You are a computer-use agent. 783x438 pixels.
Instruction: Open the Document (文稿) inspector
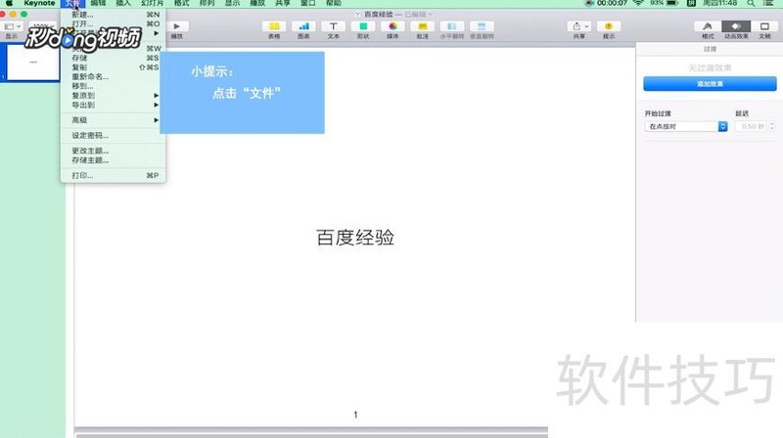(764, 26)
